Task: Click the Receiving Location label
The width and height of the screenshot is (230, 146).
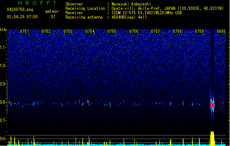Action: tap(85, 8)
